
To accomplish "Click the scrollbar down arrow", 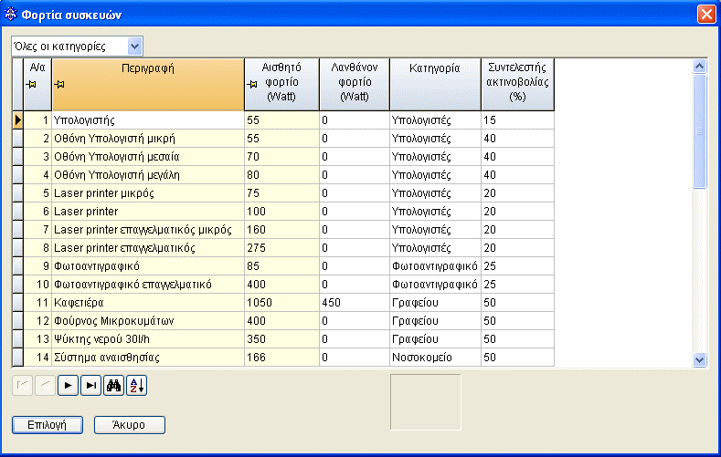I will [699, 359].
